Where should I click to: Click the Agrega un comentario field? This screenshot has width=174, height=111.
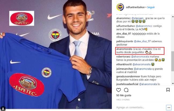[140, 107]
